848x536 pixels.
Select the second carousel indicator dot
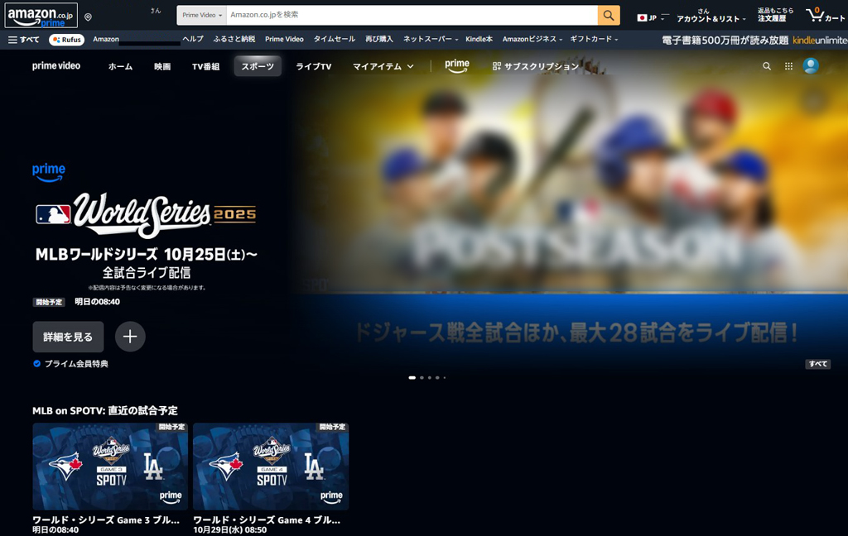[x=422, y=377]
